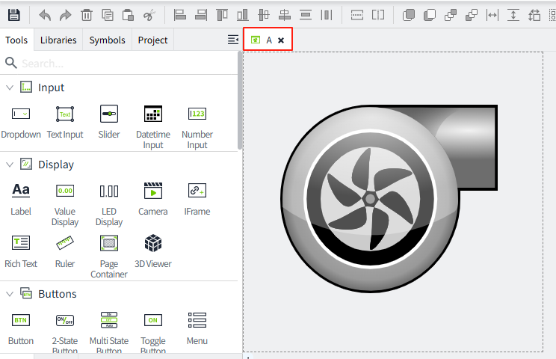
Task: Open the Symbols tab
Action: [x=108, y=40]
